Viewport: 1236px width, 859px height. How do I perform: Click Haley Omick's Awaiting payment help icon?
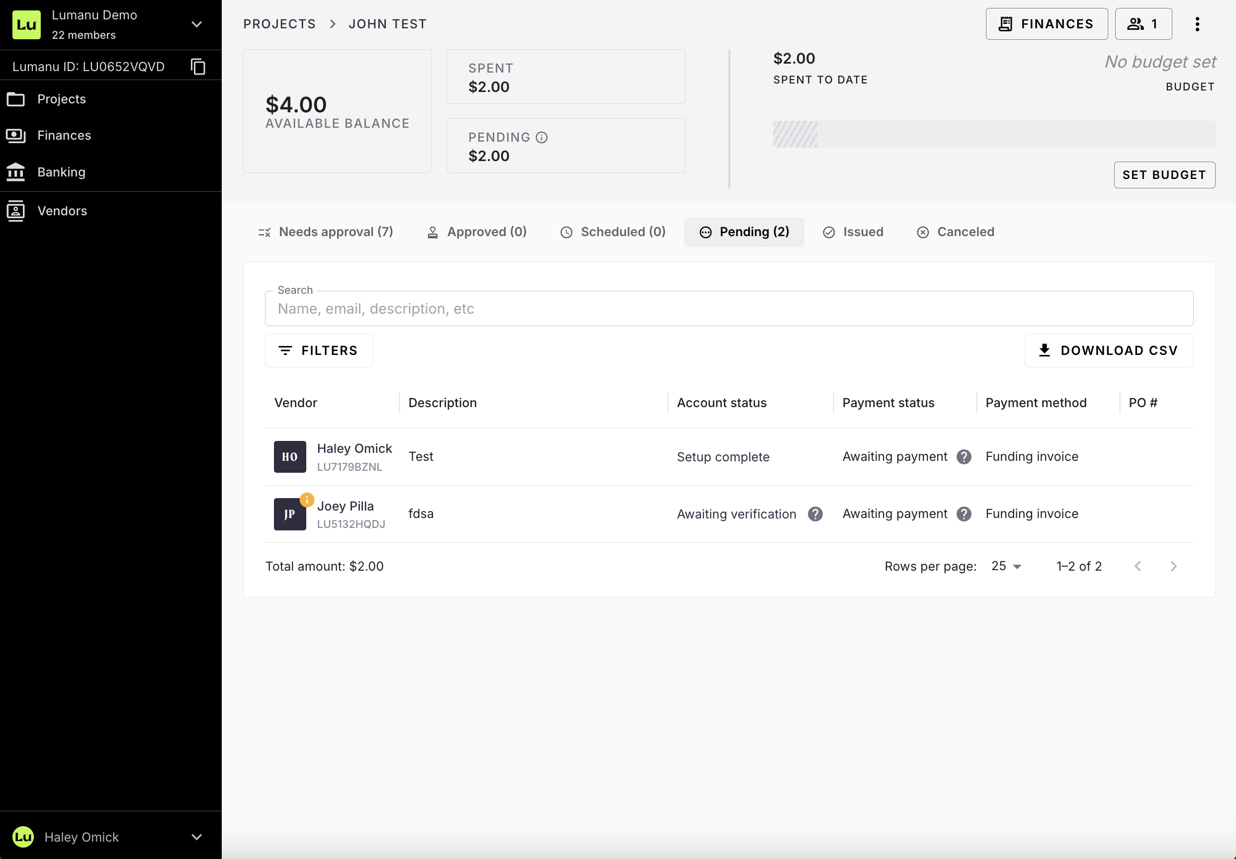click(964, 457)
